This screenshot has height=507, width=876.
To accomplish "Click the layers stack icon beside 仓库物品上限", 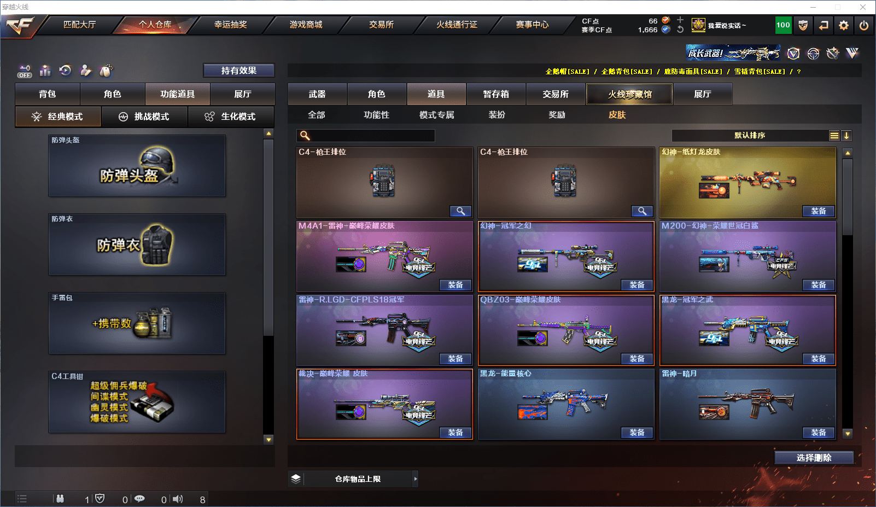I will [x=296, y=479].
